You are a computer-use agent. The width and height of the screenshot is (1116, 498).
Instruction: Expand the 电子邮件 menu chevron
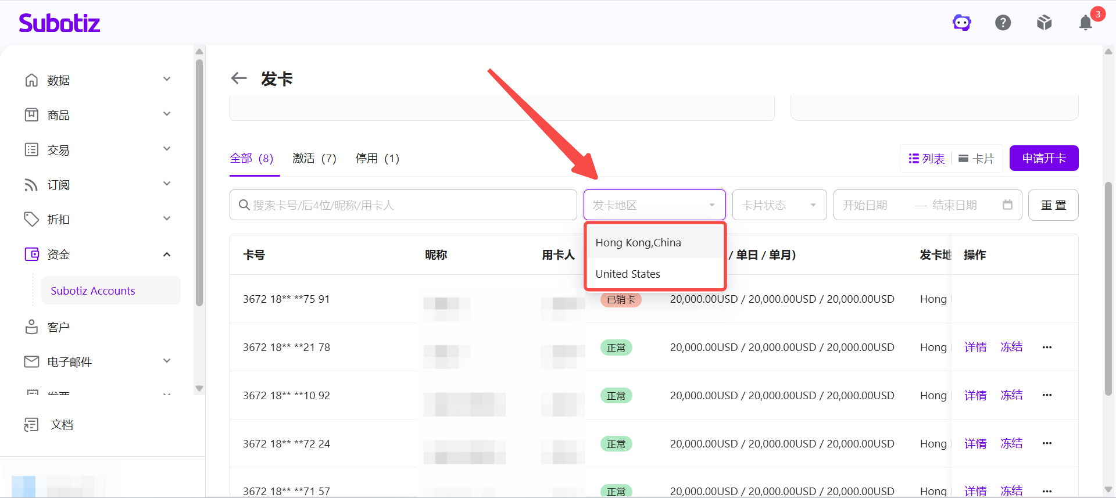coord(167,361)
